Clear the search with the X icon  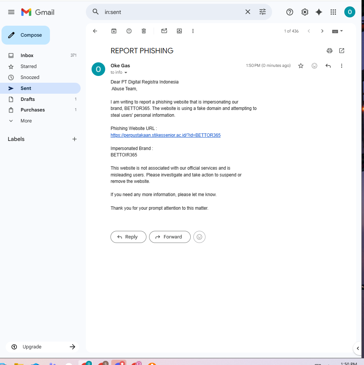(248, 12)
